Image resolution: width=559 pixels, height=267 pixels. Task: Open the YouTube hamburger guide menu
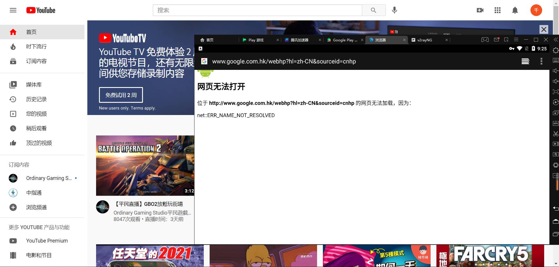[13, 10]
